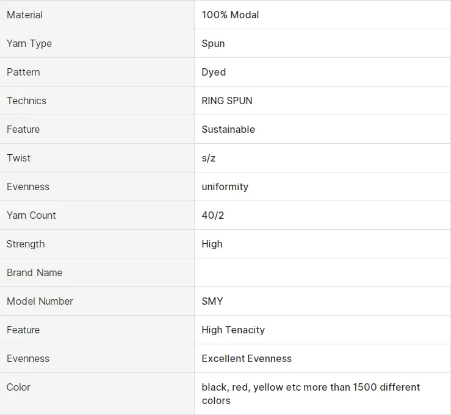
Task: Select the s/z twist value
Action: click(209, 158)
